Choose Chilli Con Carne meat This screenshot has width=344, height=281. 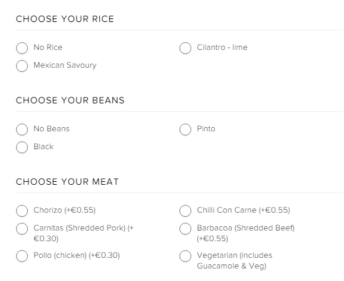[185, 210]
